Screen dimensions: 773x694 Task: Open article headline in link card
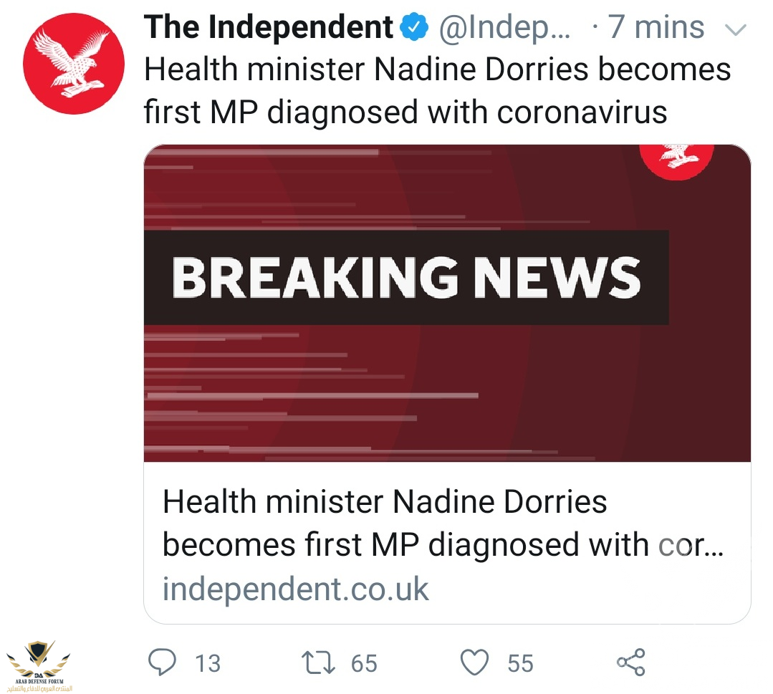tap(443, 523)
